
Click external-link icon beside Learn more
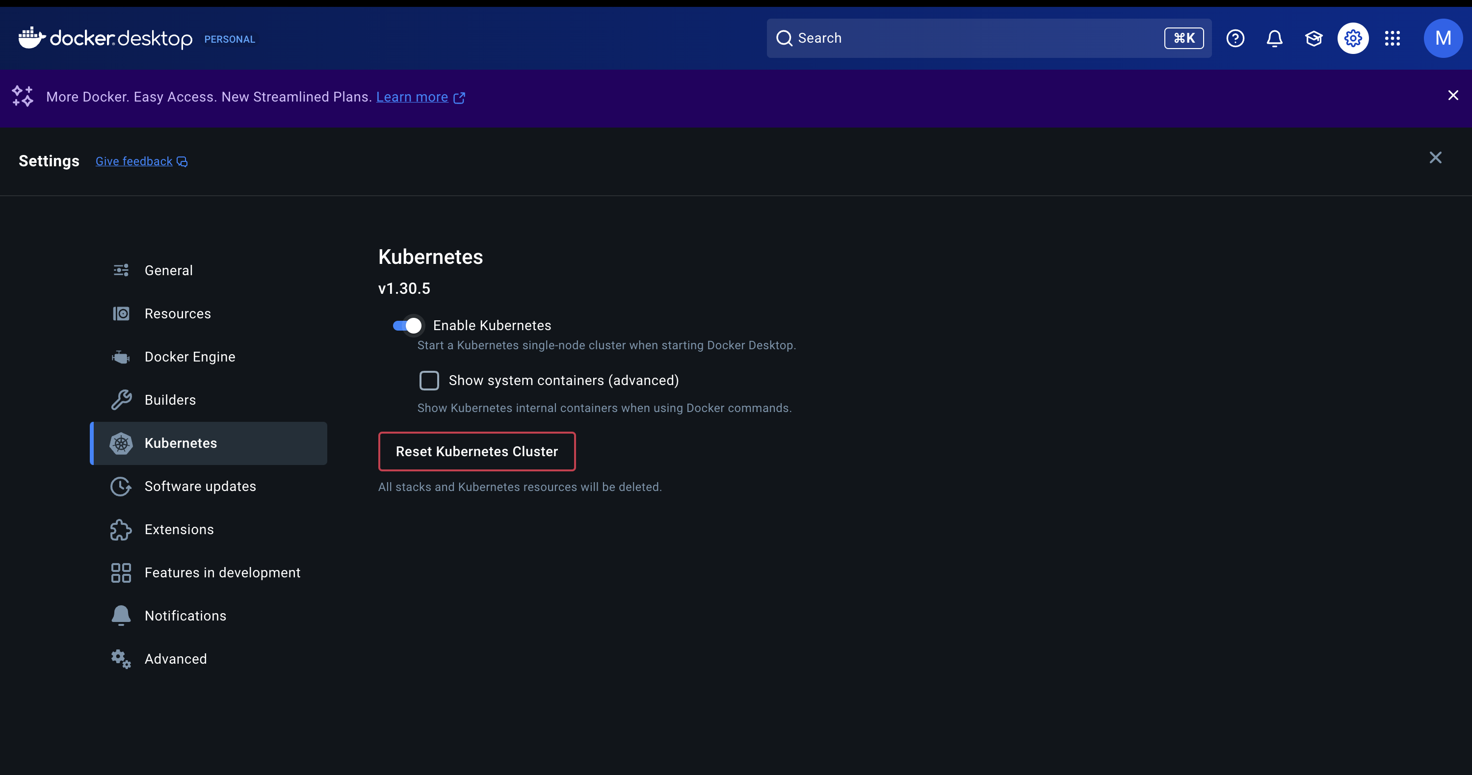459,98
